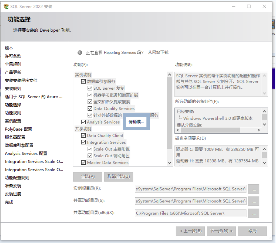The height and width of the screenshot is (243, 276).
Task: Browse for 共享功能目录(x86) with ellipsis button
Action: [x=254, y=213]
